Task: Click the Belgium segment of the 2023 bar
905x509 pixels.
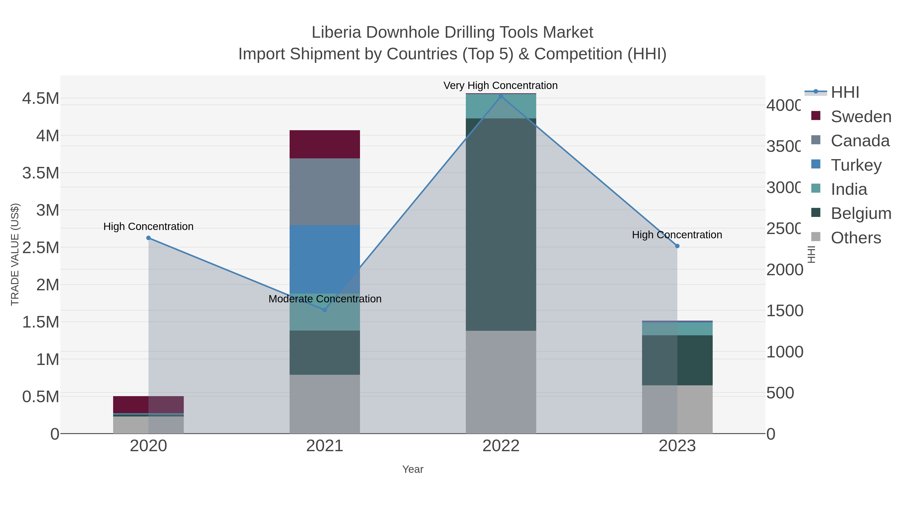Action: coord(677,360)
